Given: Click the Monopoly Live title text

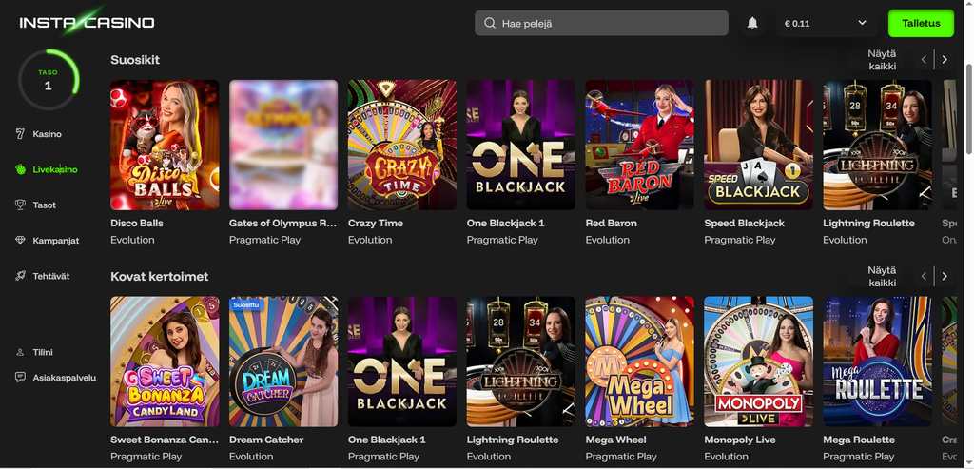Looking at the screenshot, I should coord(739,440).
